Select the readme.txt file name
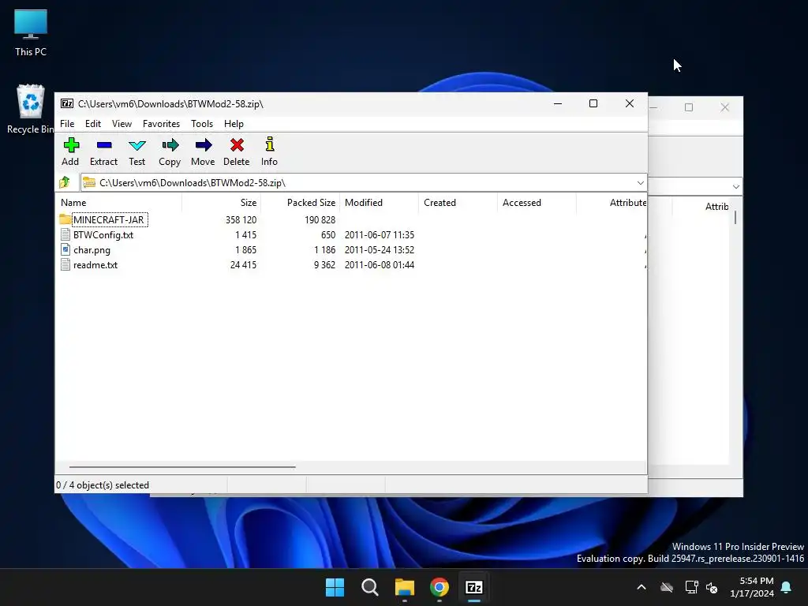808x606 pixels. point(95,265)
